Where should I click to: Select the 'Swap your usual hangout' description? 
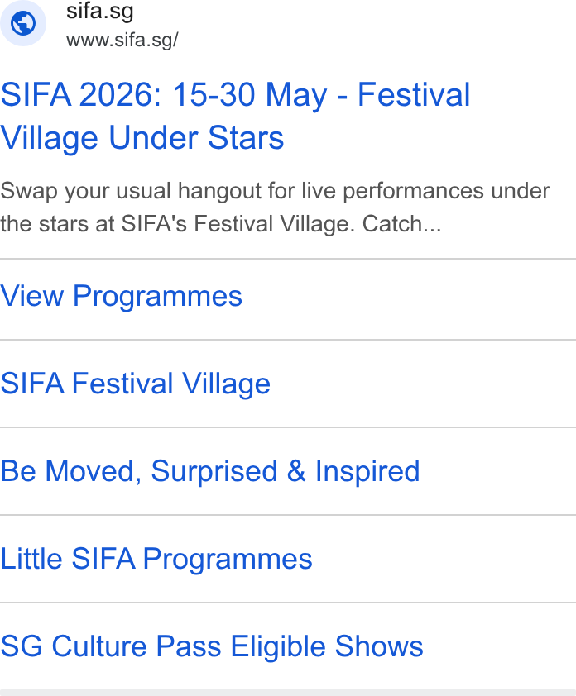click(x=275, y=207)
